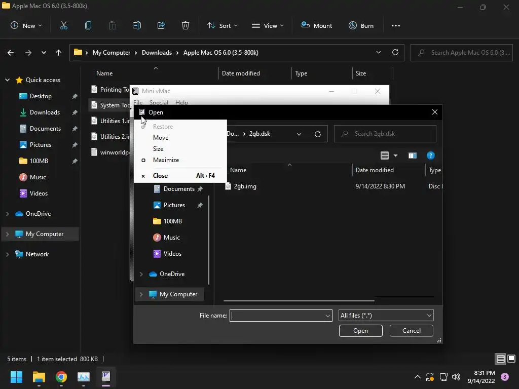This screenshot has width=519, height=389.
Task: Open the See more (three dots) menu
Action: click(396, 25)
